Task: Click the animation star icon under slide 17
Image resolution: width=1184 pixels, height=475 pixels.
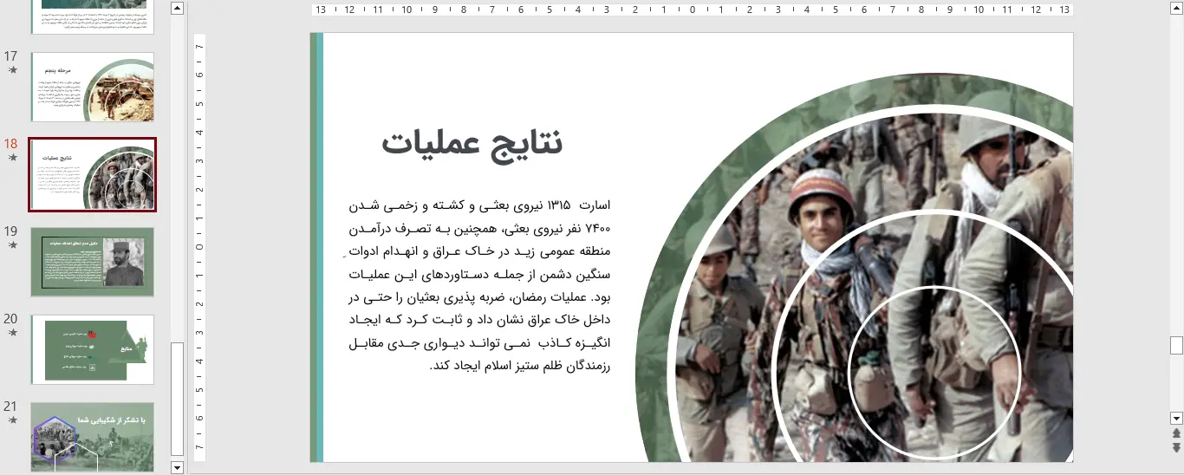Action: pos(12,70)
